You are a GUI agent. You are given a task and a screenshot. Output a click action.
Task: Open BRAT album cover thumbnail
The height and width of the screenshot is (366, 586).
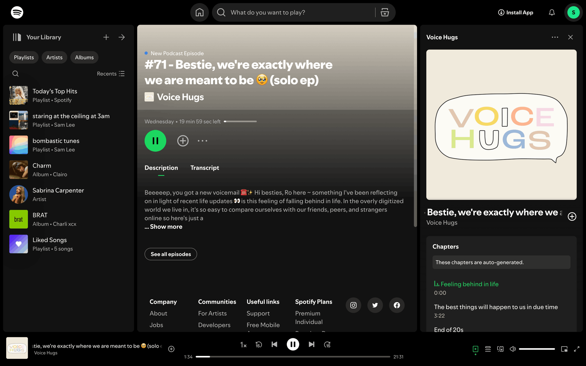(x=19, y=219)
